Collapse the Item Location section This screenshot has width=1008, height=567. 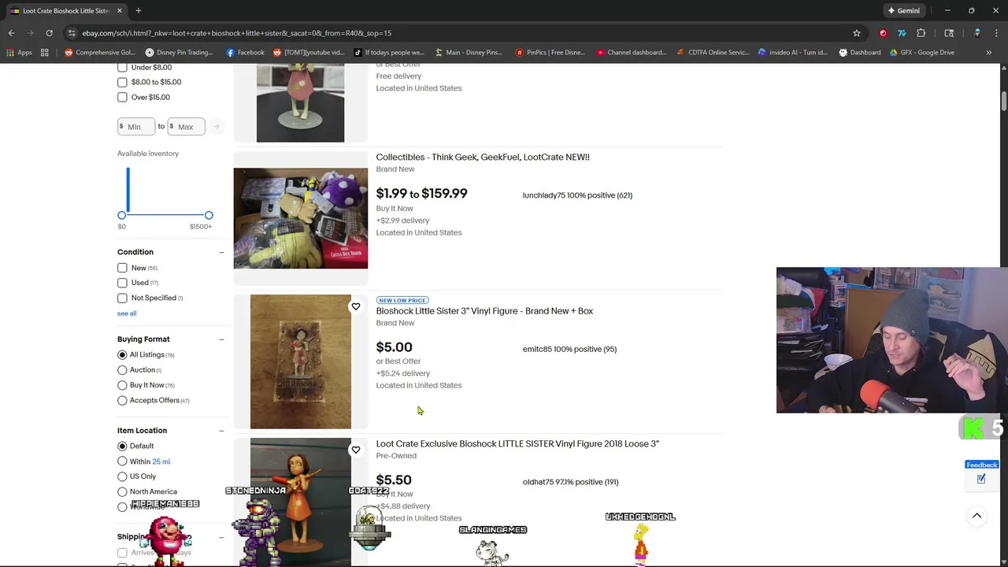pos(221,431)
